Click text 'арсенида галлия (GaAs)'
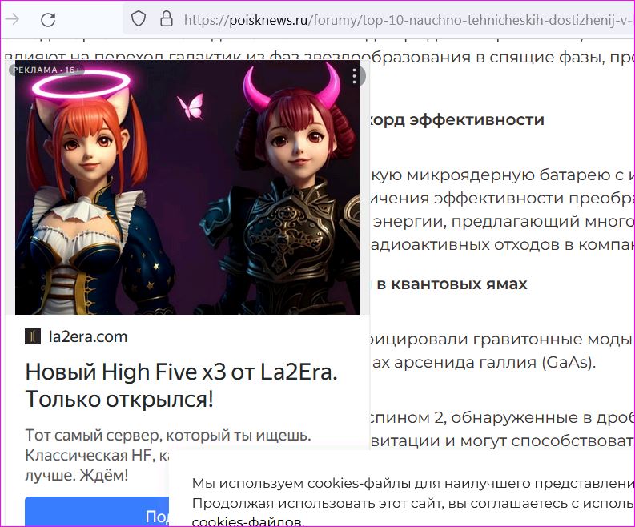Image resolution: width=635 pixels, height=527 pixels. pos(495,362)
